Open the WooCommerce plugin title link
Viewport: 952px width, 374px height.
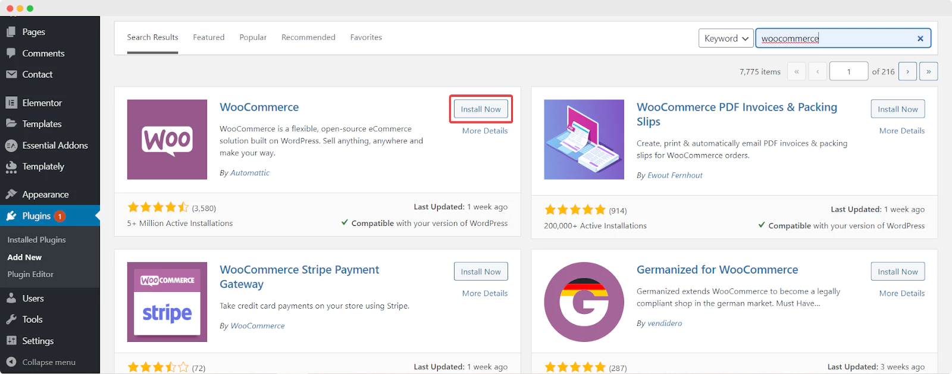259,107
